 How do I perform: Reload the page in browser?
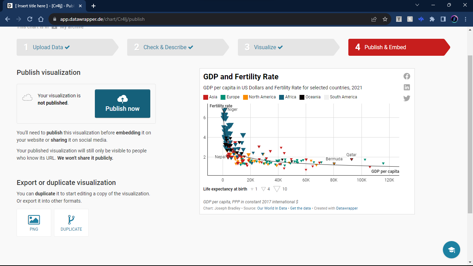click(30, 19)
